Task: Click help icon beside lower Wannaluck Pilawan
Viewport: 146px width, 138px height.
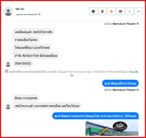Action: click(x=137, y=90)
